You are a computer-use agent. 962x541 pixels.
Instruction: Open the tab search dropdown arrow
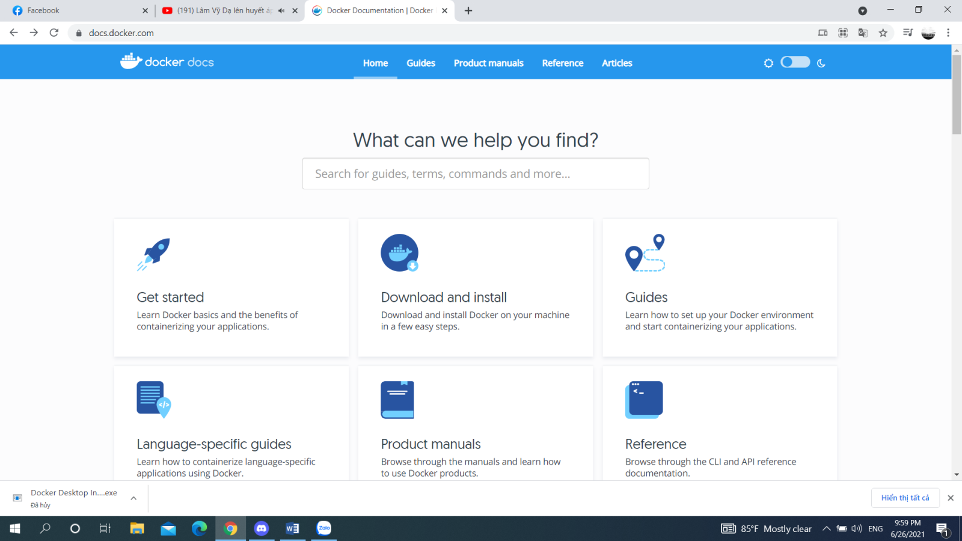pos(863,11)
